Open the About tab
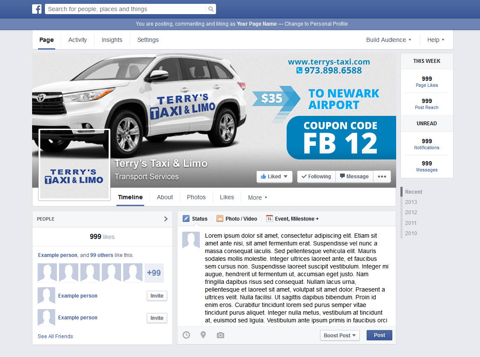 click(165, 197)
